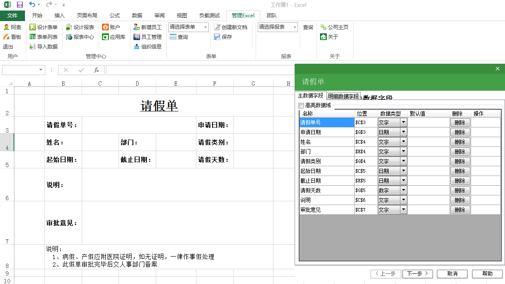The height and width of the screenshot is (284, 505).
Task: Expand the Name Box dropdown
Action: (41, 70)
